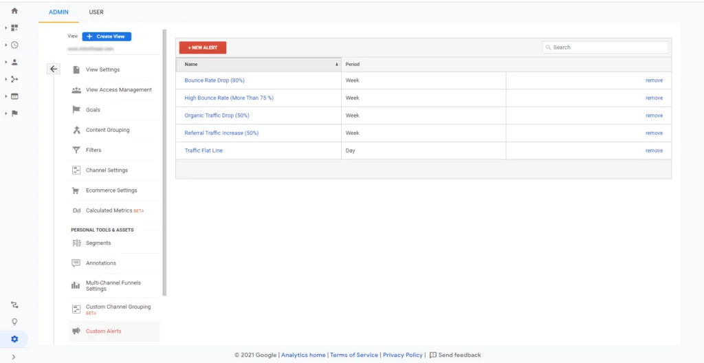This screenshot has height=363, width=704.
Task: Switch to the USER tab
Action: pos(96,12)
